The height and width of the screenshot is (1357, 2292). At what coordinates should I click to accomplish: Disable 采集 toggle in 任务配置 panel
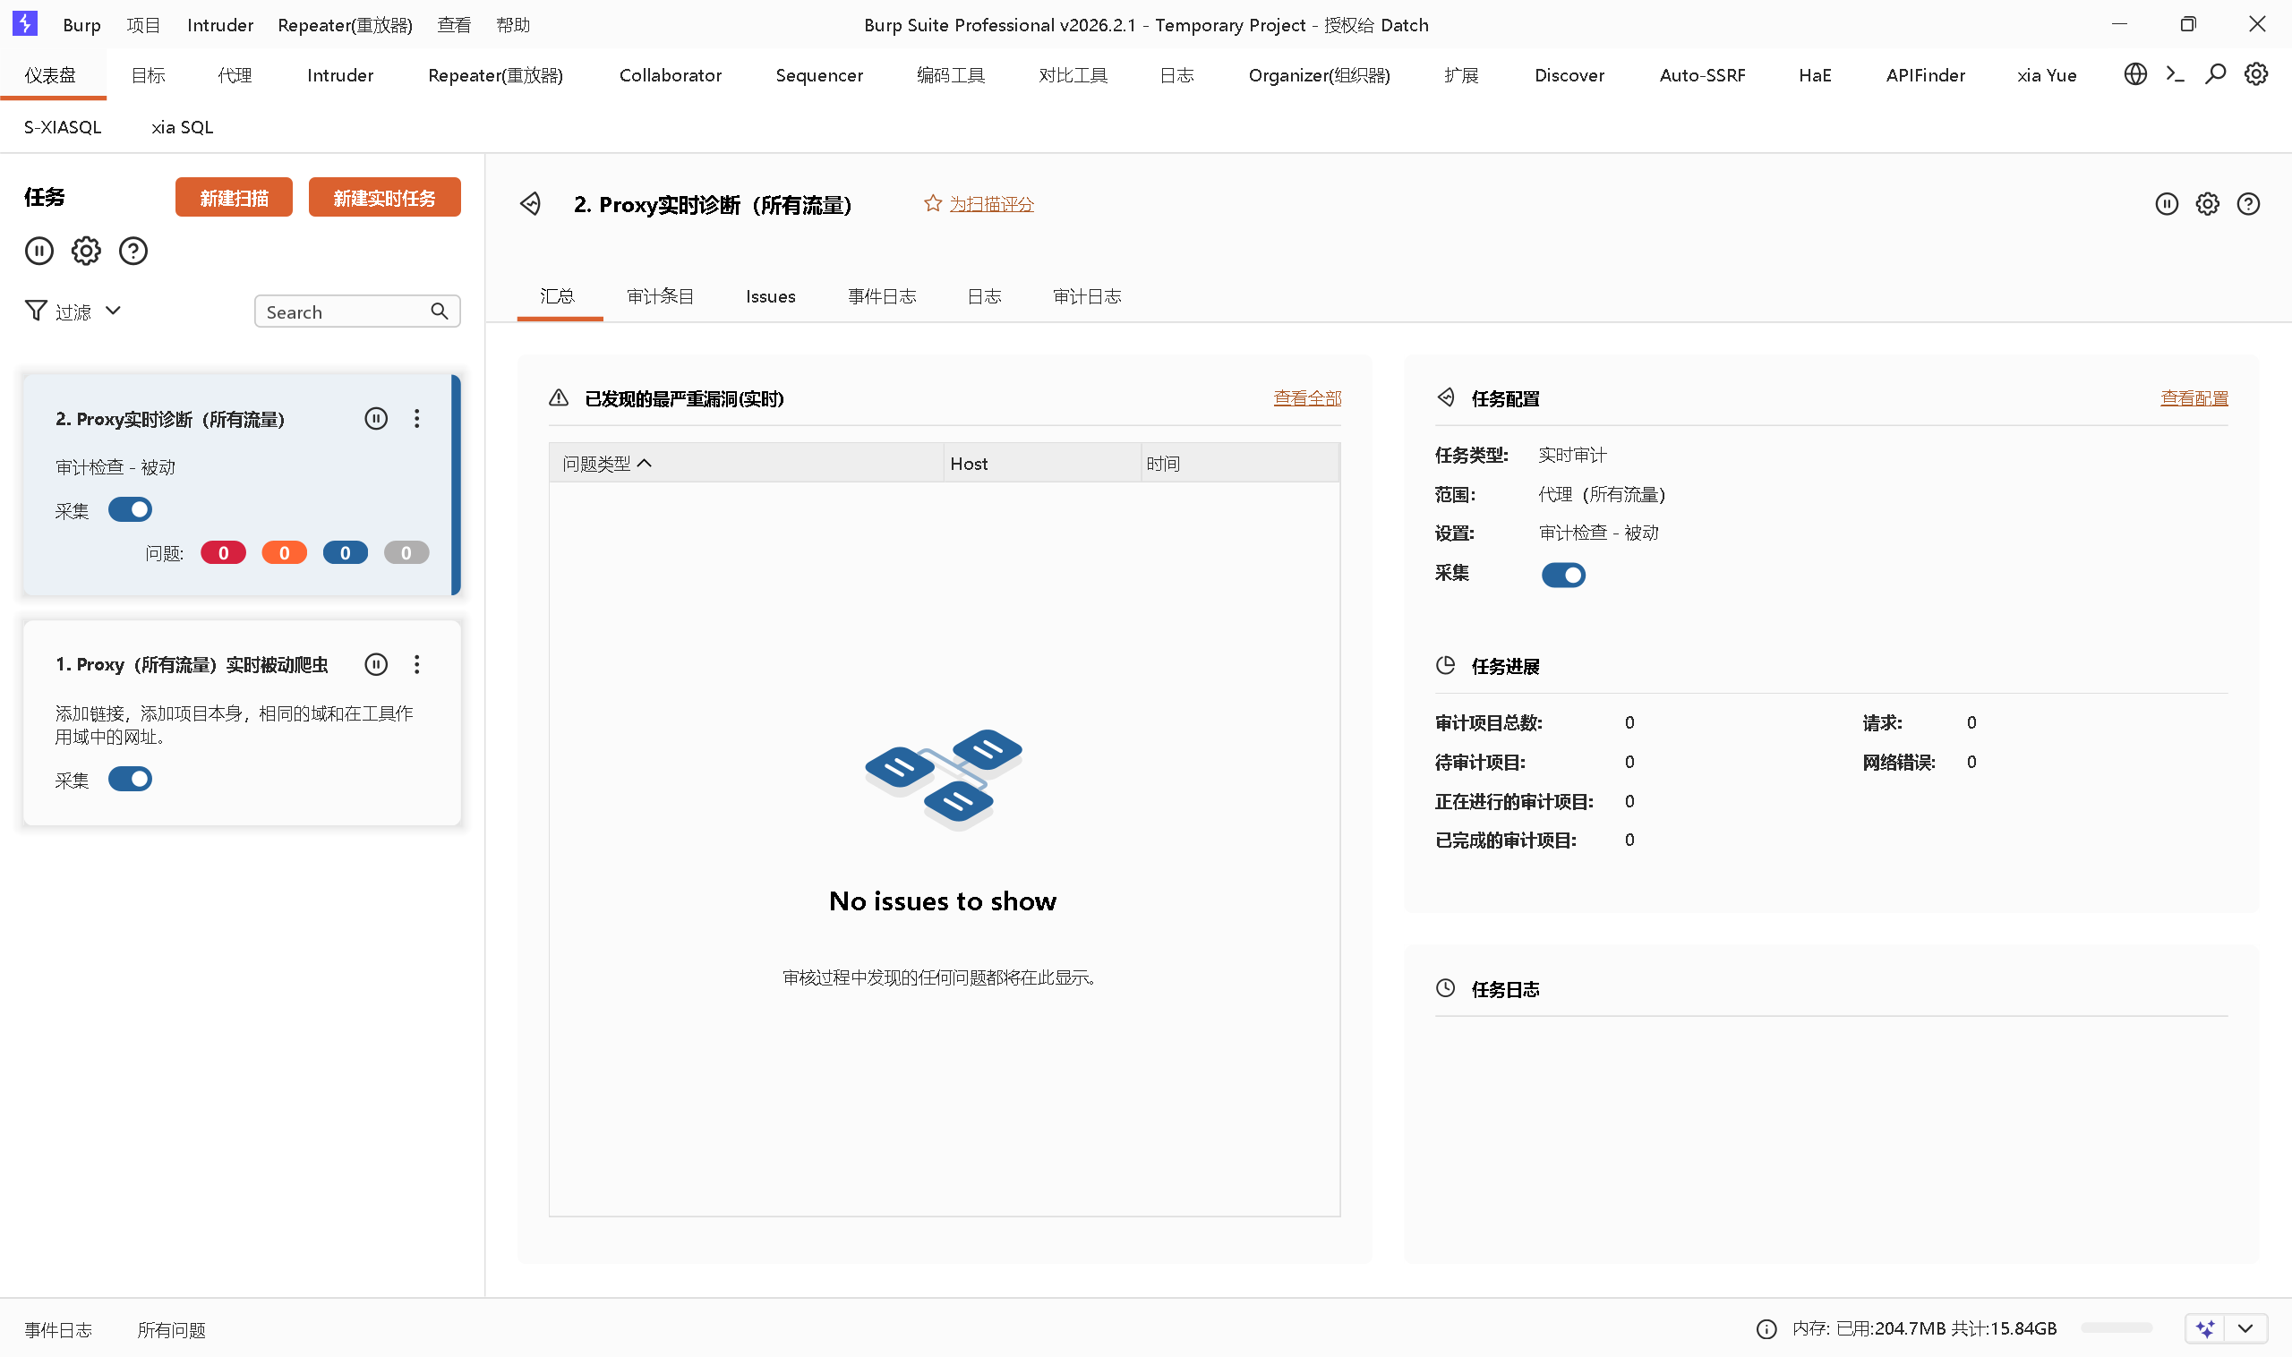pyautogui.click(x=1563, y=576)
